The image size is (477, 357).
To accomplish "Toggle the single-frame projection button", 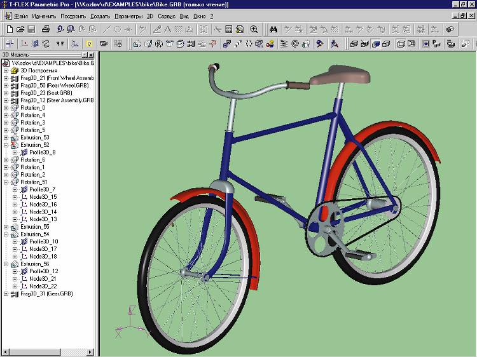I will tap(401, 44).
